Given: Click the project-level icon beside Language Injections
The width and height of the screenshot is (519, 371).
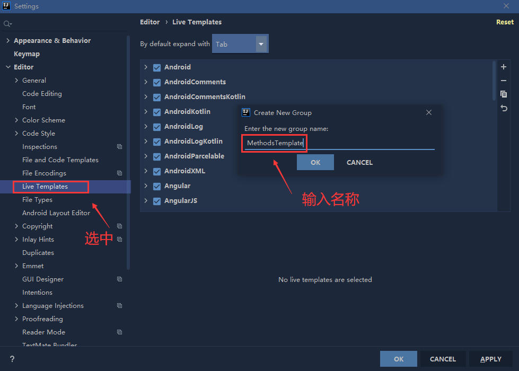Looking at the screenshot, I should click(x=119, y=305).
